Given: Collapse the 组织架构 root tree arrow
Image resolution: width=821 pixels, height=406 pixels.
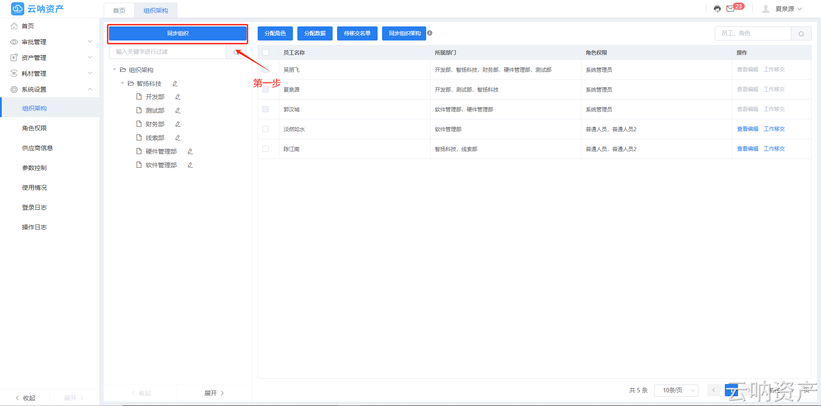Looking at the screenshot, I should pos(115,70).
